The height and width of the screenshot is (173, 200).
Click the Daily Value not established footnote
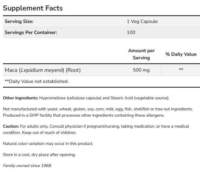pos(36,81)
